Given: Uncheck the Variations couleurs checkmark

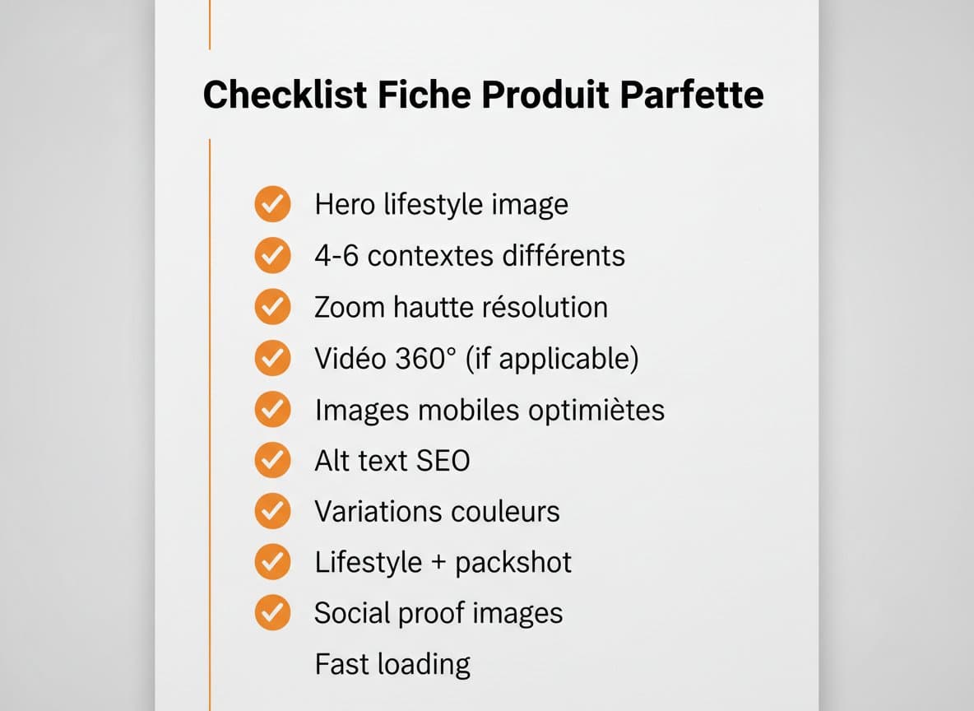Looking at the screenshot, I should coord(272,511).
